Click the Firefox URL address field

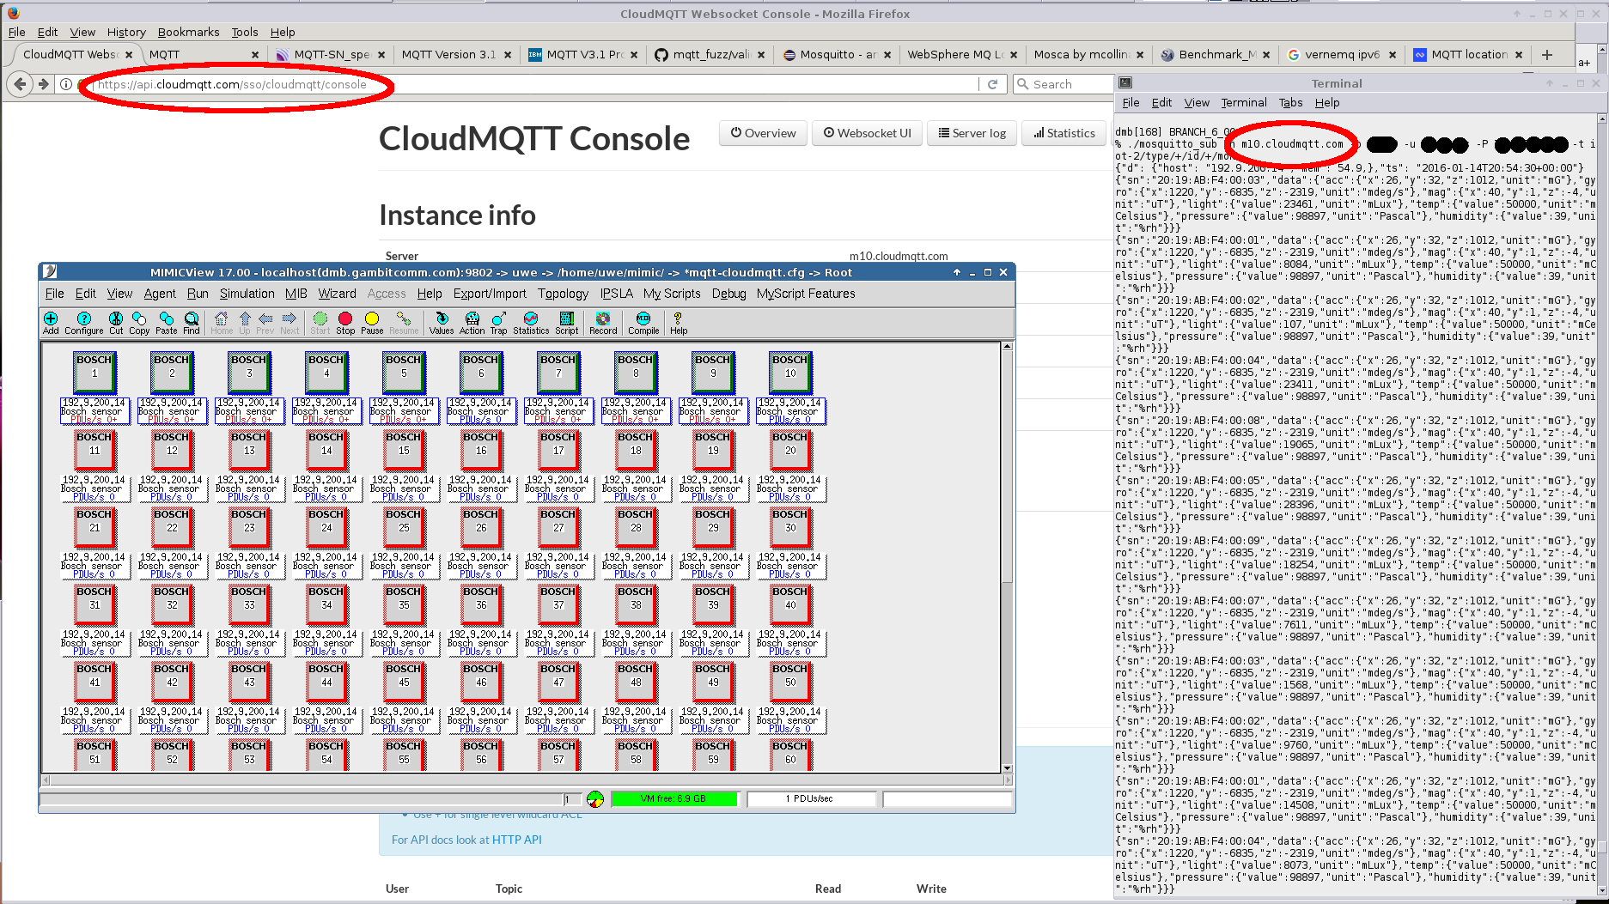tap(533, 84)
